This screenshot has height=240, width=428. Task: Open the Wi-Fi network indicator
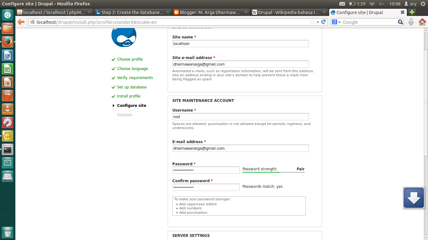[x=372, y=4]
